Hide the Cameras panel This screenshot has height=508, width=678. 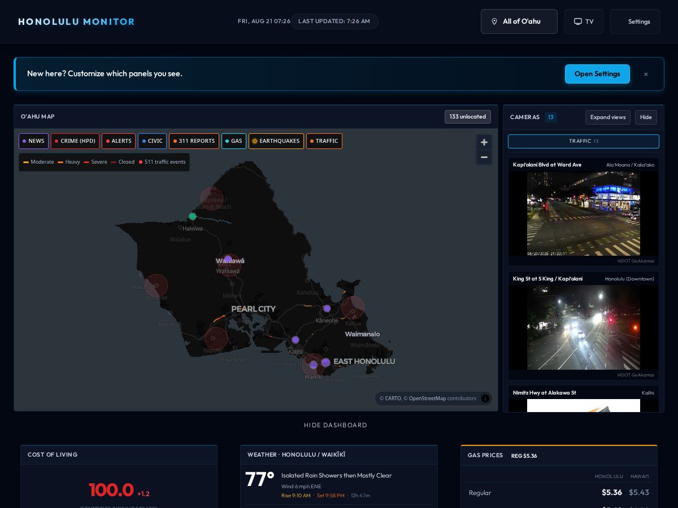[x=646, y=117]
